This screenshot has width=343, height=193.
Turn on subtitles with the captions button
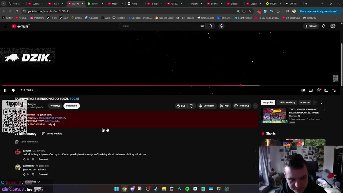(311, 90)
